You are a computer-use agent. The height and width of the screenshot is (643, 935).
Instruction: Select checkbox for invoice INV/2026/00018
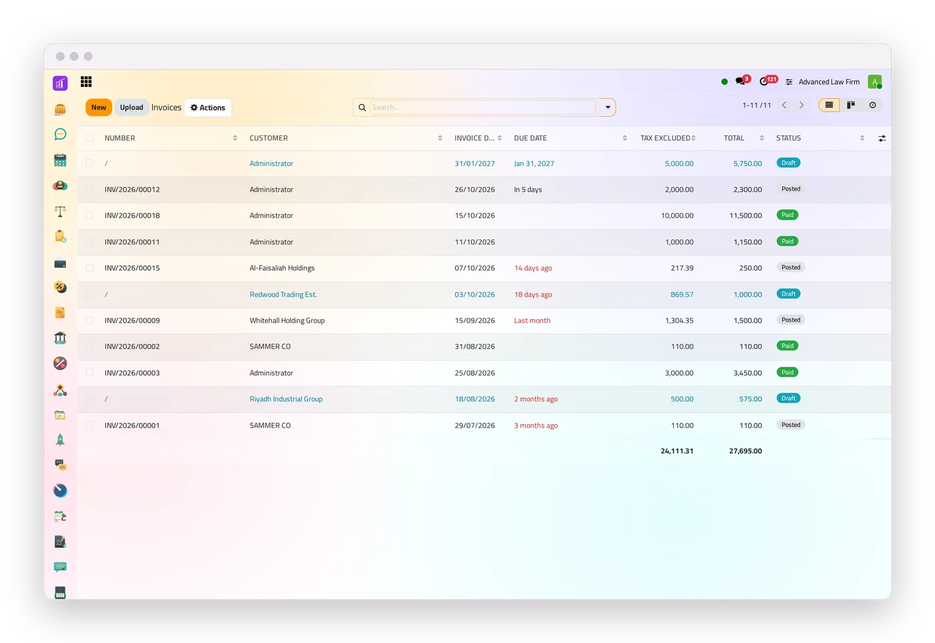[89, 216]
